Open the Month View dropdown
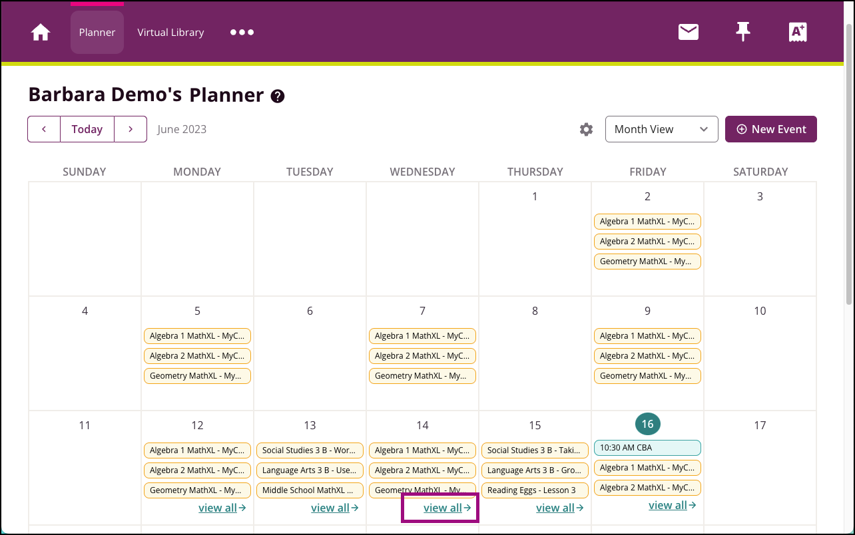The height and width of the screenshot is (535, 855). point(661,129)
